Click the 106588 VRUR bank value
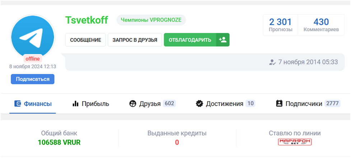Screen dimensions: 351x168 pos(59,143)
